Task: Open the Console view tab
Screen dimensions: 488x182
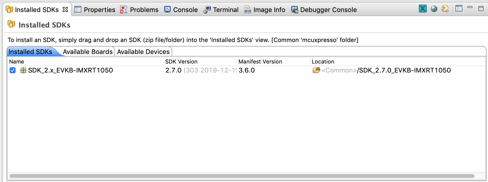Action: (x=181, y=10)
